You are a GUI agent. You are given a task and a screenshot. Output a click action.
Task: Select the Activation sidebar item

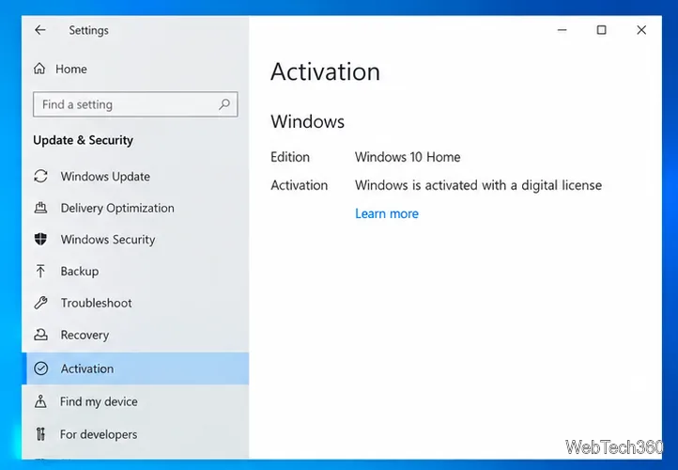click(x=135, y=368)
